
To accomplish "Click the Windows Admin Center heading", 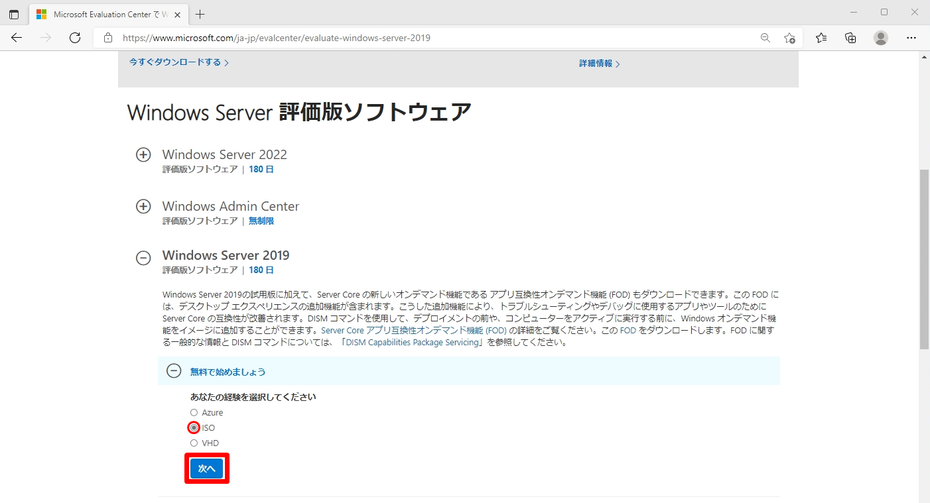I will [x=231, y=206].
